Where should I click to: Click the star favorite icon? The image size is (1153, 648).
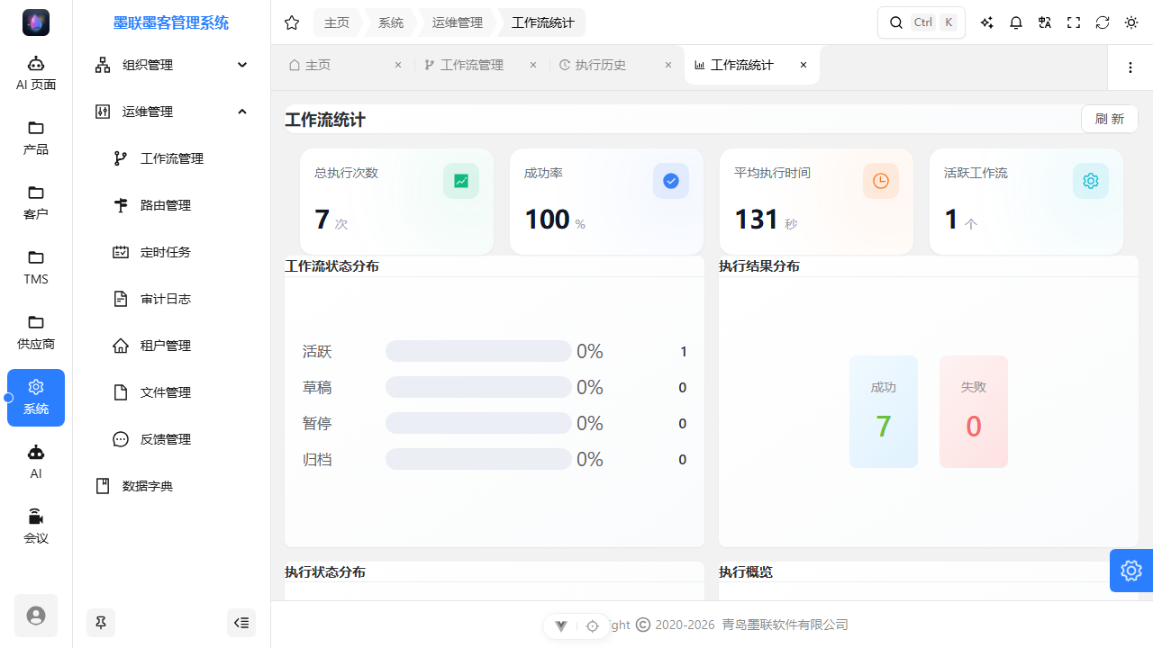[x=292, y=22]
